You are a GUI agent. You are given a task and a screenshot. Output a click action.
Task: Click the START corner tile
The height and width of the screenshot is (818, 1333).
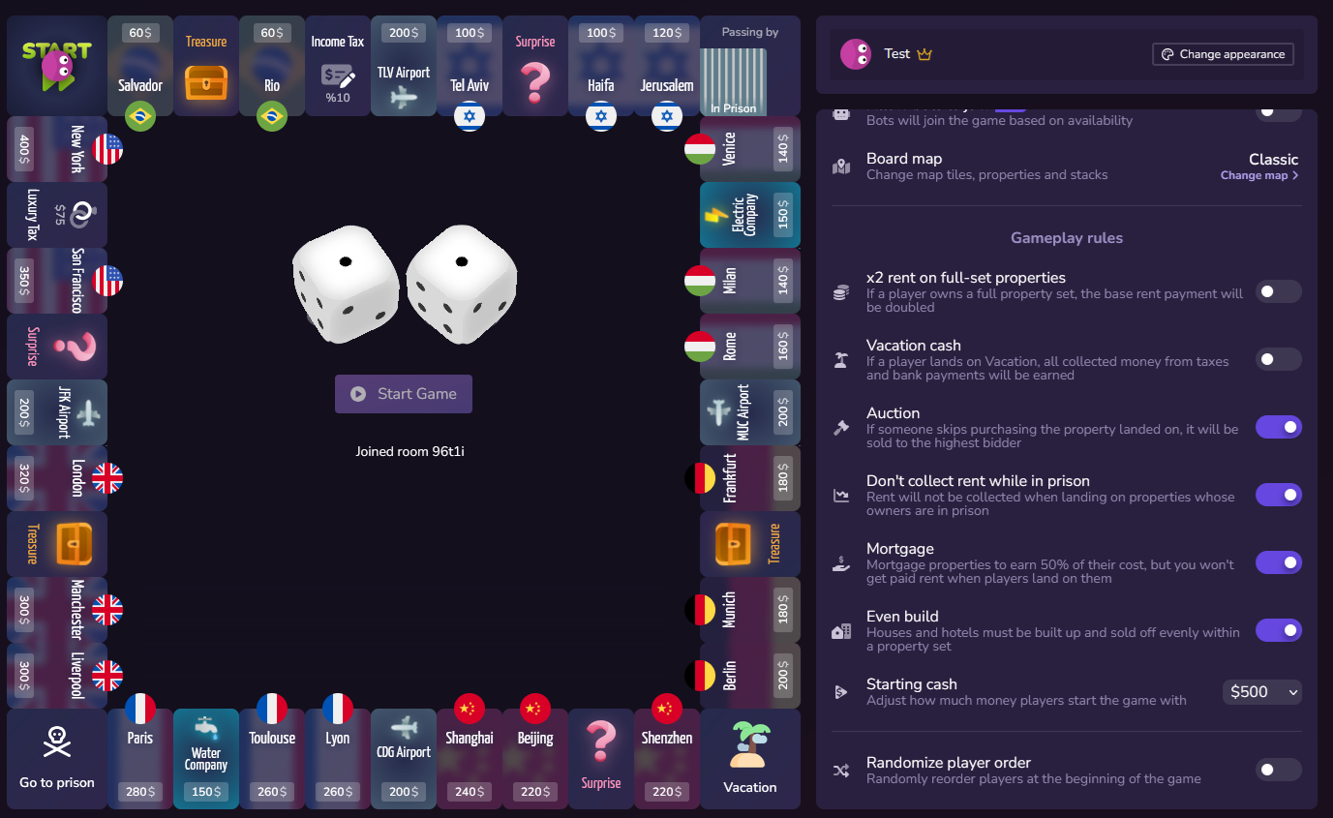pos(57,66)
